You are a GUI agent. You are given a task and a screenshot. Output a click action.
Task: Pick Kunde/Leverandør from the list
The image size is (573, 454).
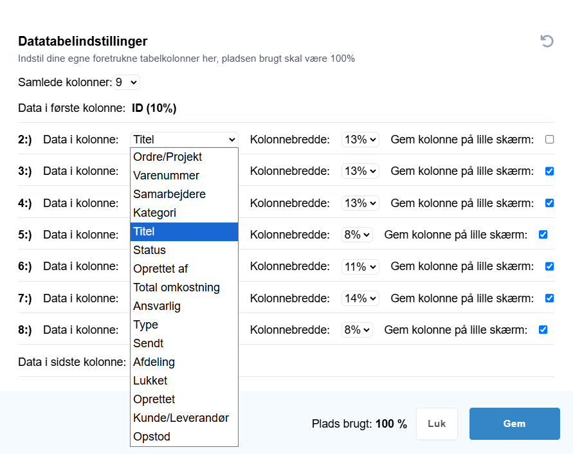click(184, 418)
